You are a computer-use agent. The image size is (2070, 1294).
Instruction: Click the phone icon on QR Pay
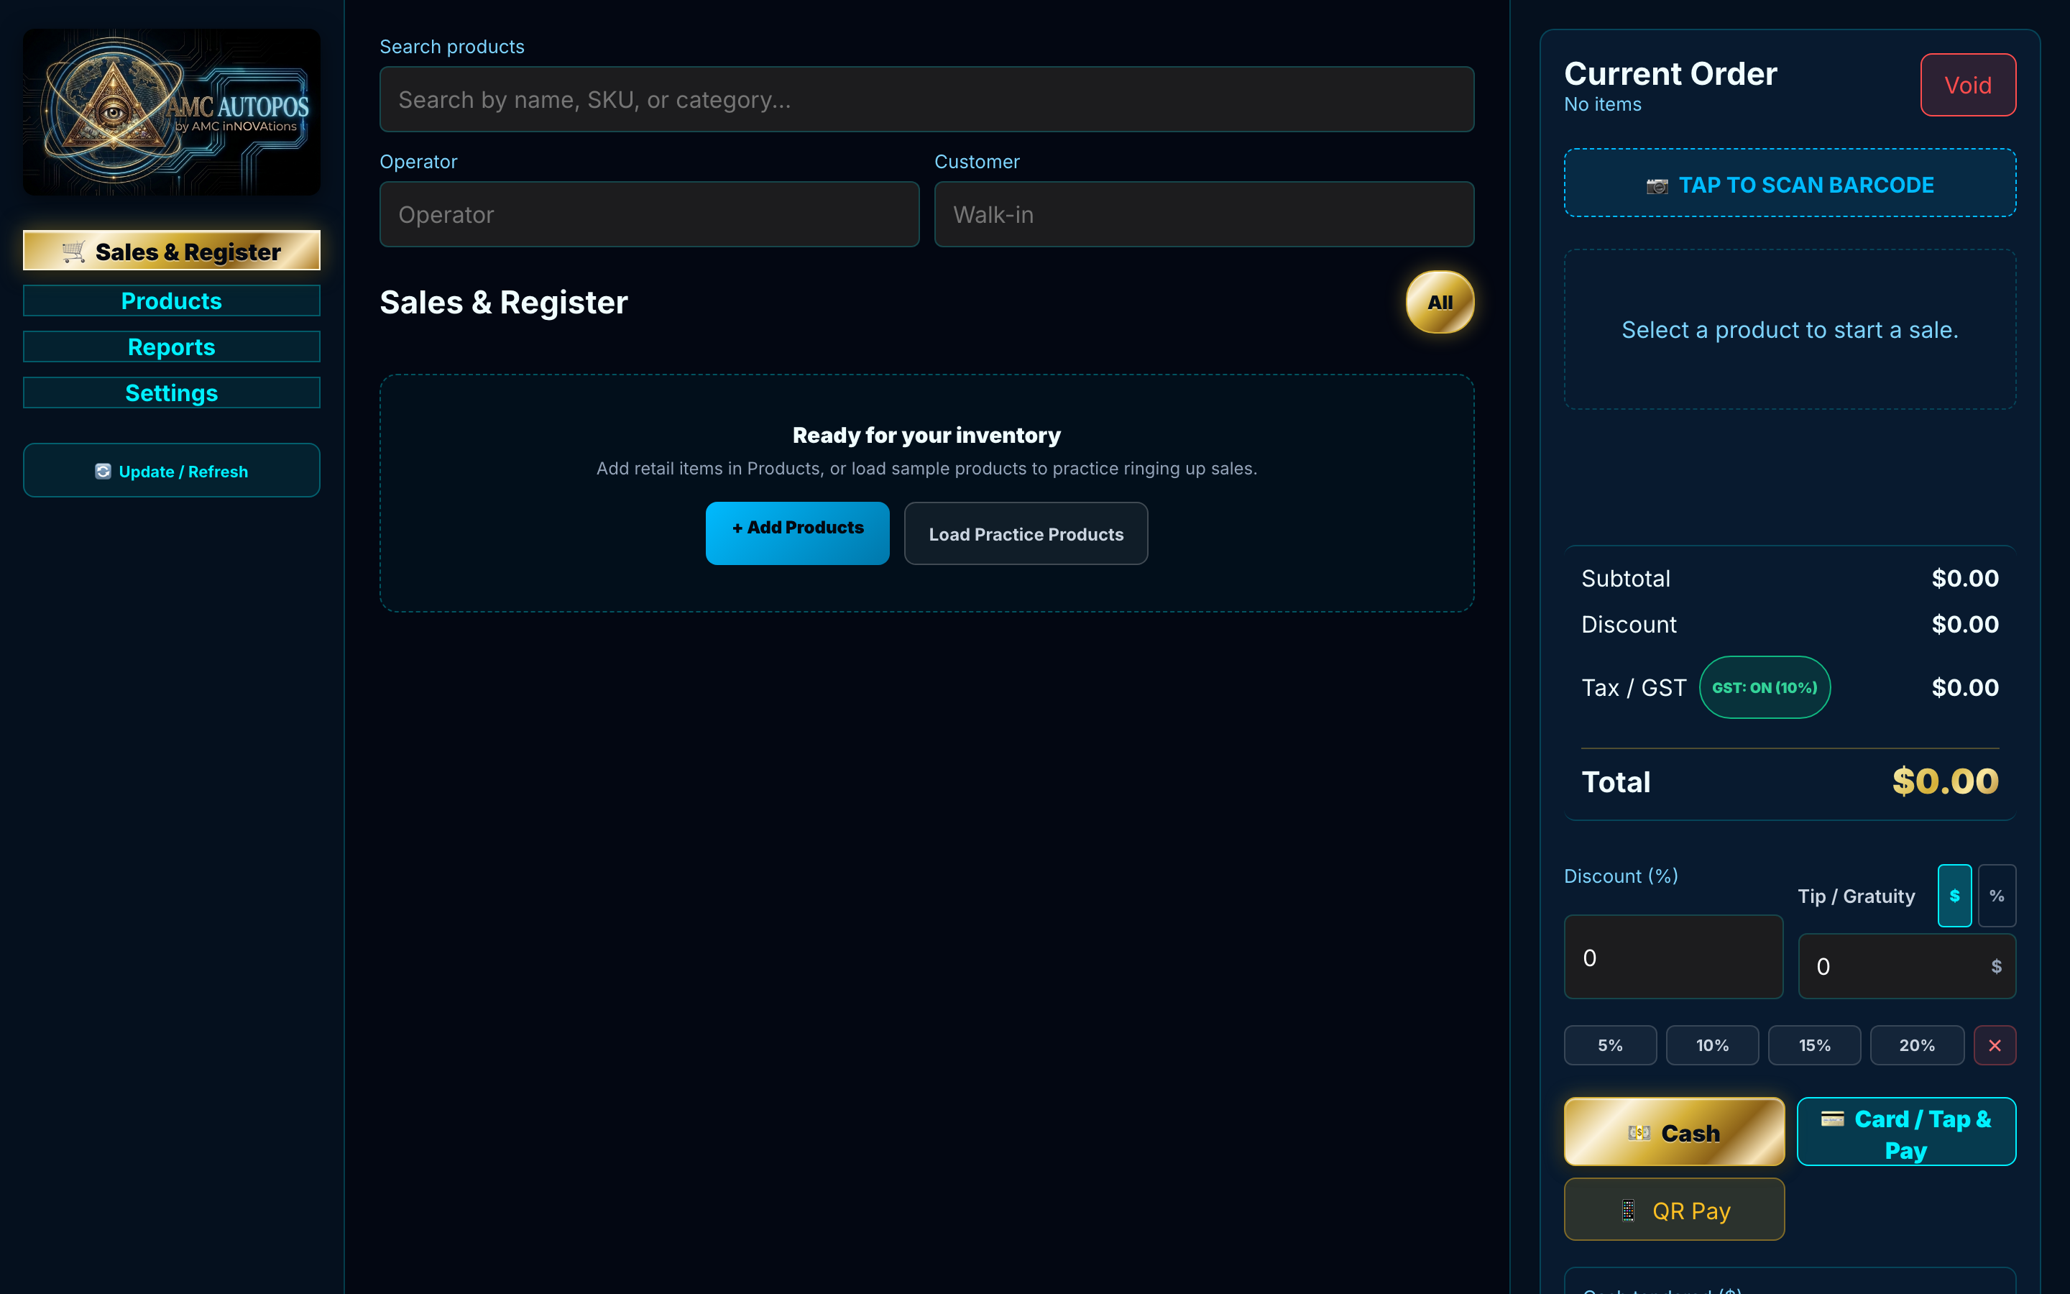point(1628,1211)
